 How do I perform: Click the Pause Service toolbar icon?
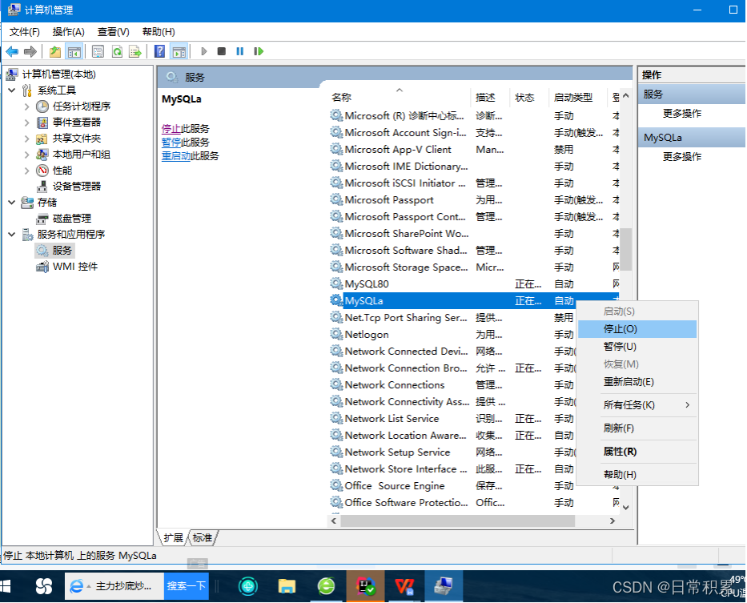(x=239, y=51)
